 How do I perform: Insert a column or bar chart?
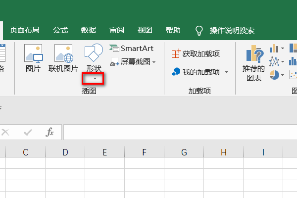[274, 48]
